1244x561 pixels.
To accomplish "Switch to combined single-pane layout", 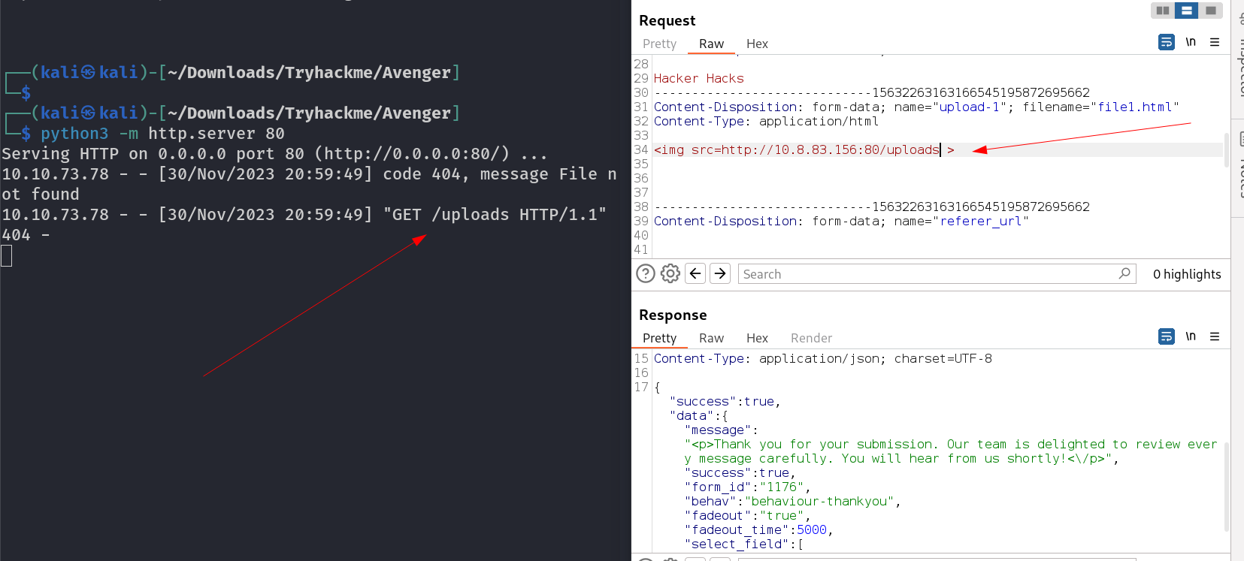I will click(1210, 11).
